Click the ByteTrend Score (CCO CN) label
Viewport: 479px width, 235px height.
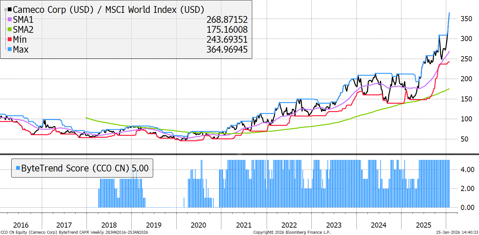(76, 168)
